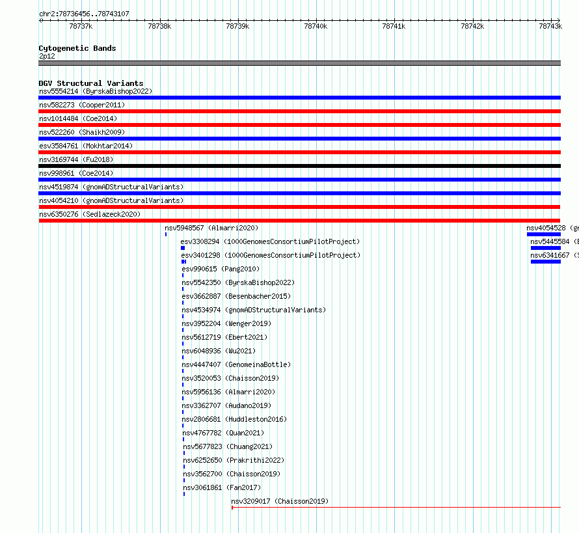Open variant nsv6350276 (Sedlazeck2020) label
This screenshot has width=579, height=533.
point(90,214)
